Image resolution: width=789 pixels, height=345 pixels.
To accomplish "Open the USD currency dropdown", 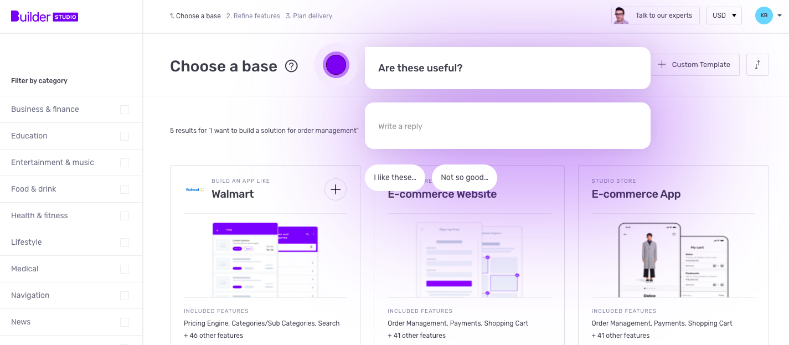I will 724,16.
